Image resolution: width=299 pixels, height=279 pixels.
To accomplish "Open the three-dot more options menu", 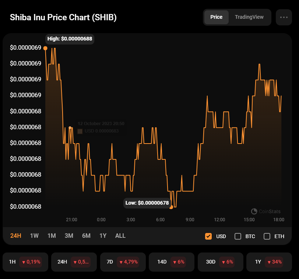I will click(x=284, y=17).
